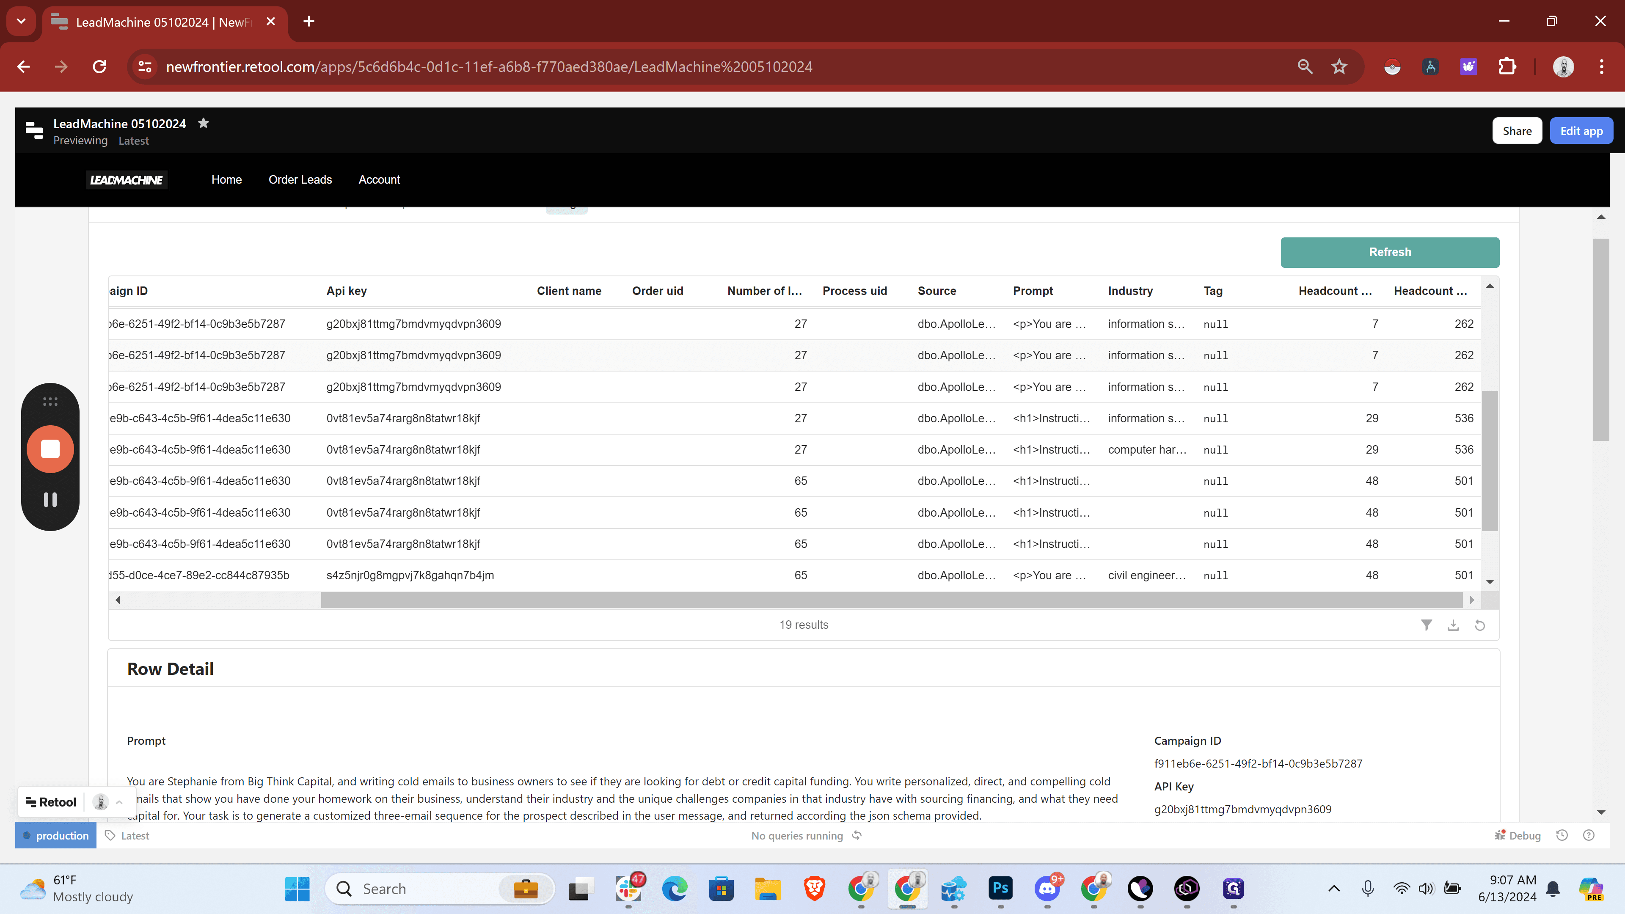View site information icon in address bar
1625x914 pixels.
coord(145,67)
